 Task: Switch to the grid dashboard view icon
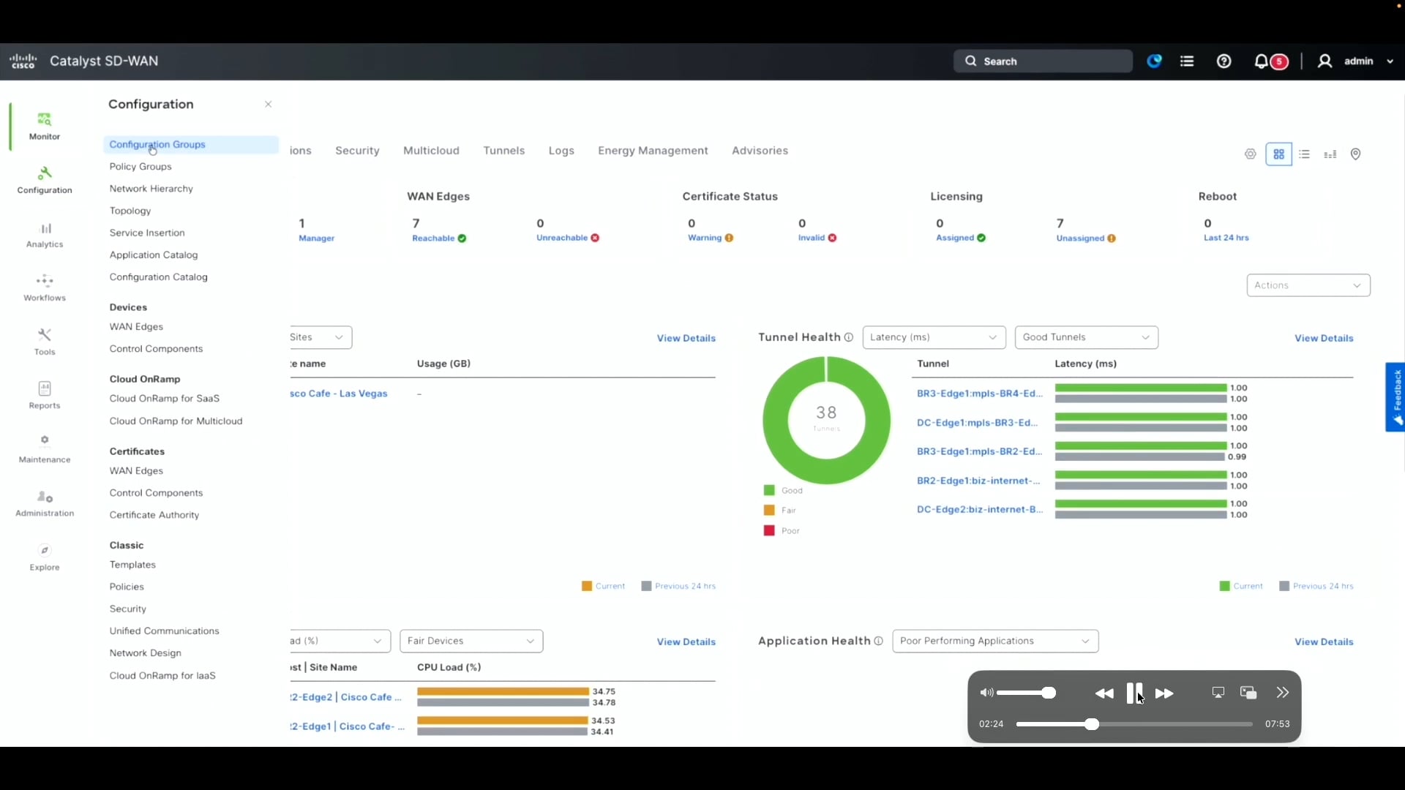click(x=1279, y=154)
